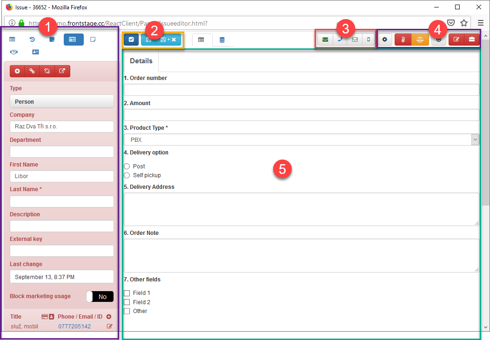Click the red briefcase icon

[471, 40]
